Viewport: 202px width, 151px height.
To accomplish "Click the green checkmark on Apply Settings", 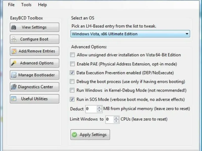I will tap(74, 135).
